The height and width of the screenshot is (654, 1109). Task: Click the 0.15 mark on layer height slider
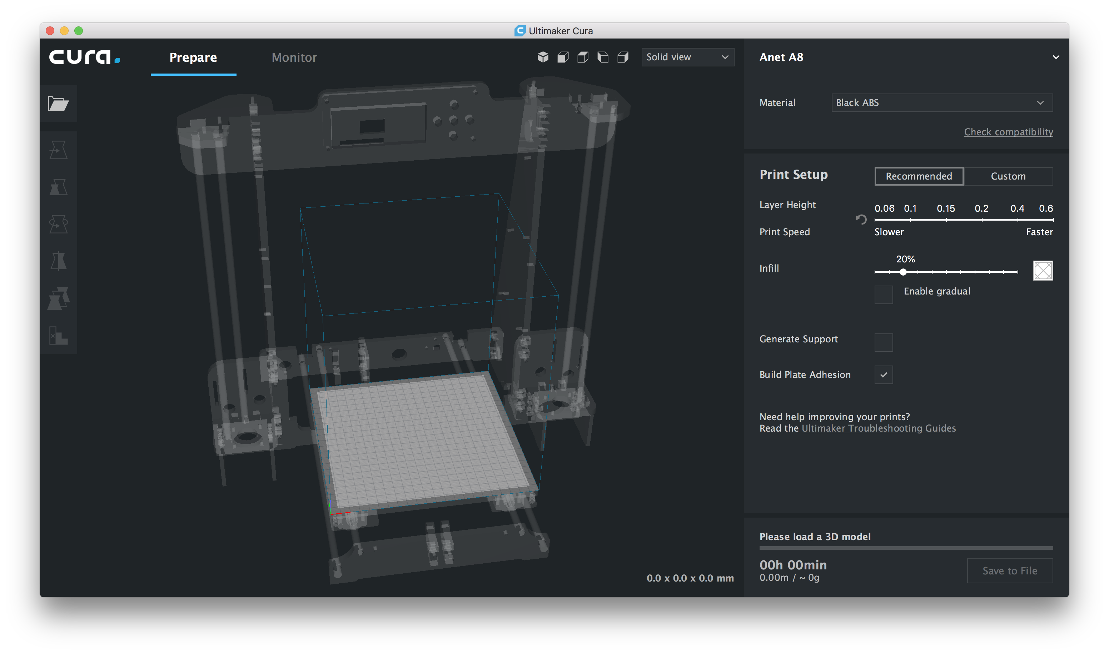pyautogui.click(x=946, y=220)
